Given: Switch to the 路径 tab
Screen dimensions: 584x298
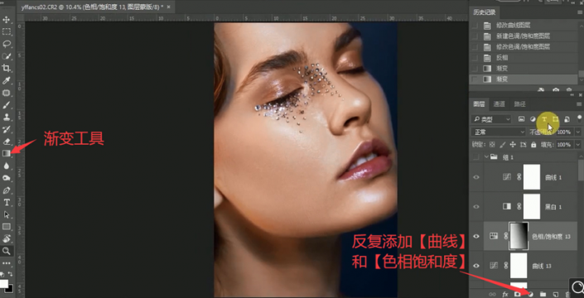Looking at the screenshot, I should coord(519,104).
